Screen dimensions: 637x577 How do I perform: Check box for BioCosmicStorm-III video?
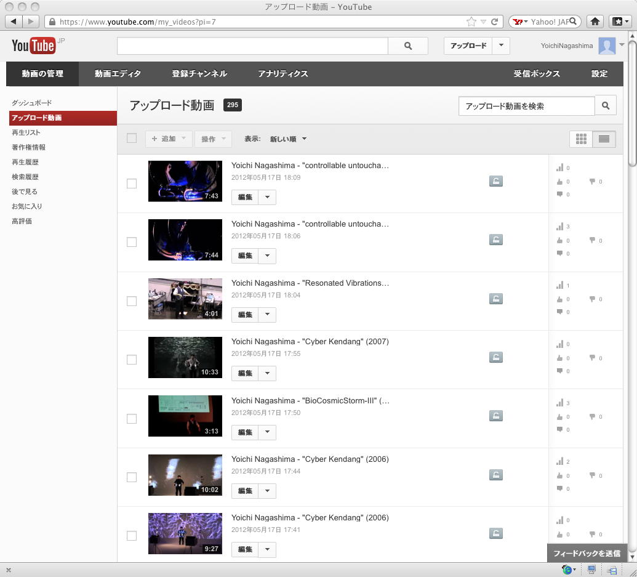pos(132,419)
